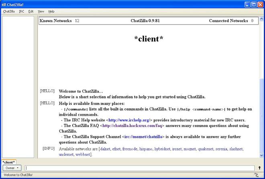
Task: Connect to the webbnet network link
Action: coord(83,155)
